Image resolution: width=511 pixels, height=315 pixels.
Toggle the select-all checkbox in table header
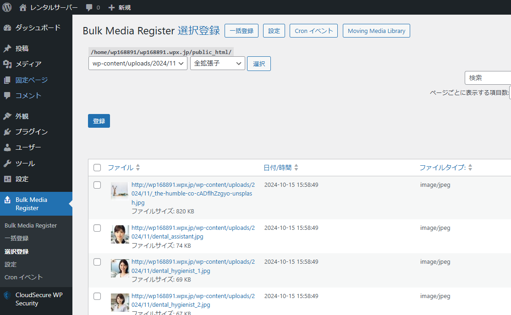97,168
